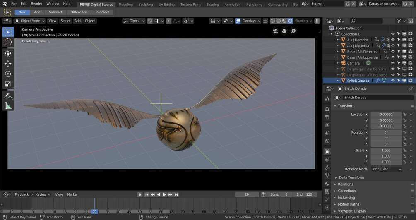416x220 pixels.
Task: Open the Object Data properties tab
Action: click(327, 175)
